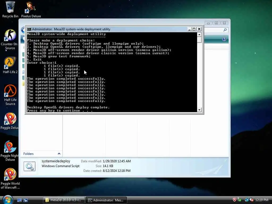Click the console scrollbar up arrow
This screenshot has height=204, width=272.
click(199, 35)
